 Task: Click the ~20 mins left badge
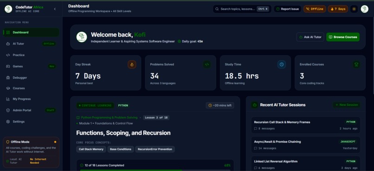pos(220,105)
